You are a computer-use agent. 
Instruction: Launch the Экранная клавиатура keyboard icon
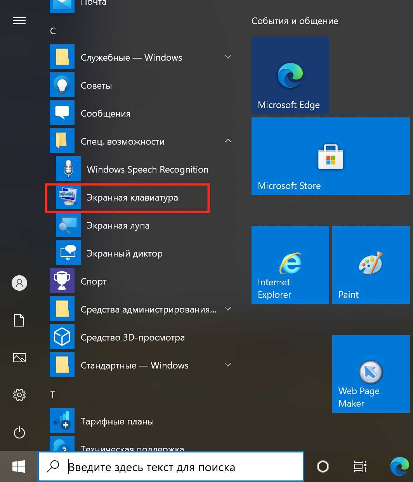pyautogui.click(x=68, y=197)
